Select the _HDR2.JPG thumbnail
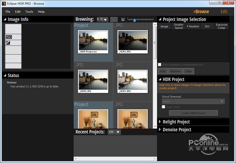Image resolution: width=236 pixels, height=163 pixels. click(93, 80)
